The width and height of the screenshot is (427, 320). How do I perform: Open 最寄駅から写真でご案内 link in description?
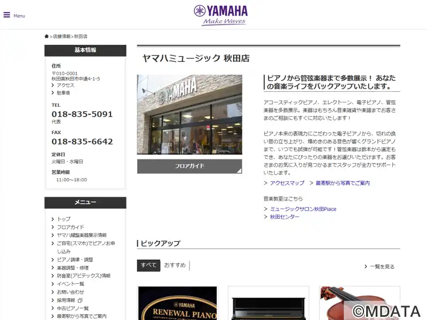343,183
